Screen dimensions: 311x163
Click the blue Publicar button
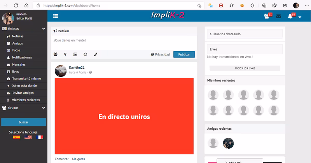(184, 55)
